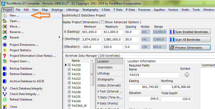Image resolution: width=215 pixels, height=109 pixels.
Task: Click the X Easting Minimum field
Action: click(92, 32)
